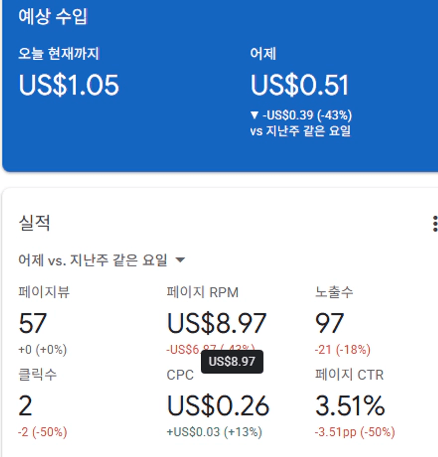The width and height of the screenshot is (438, 457).
Task: Click the large 페이지 RPM value US$8.97
Action: coord(217,323)
